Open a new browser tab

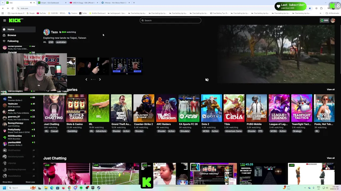134,3
